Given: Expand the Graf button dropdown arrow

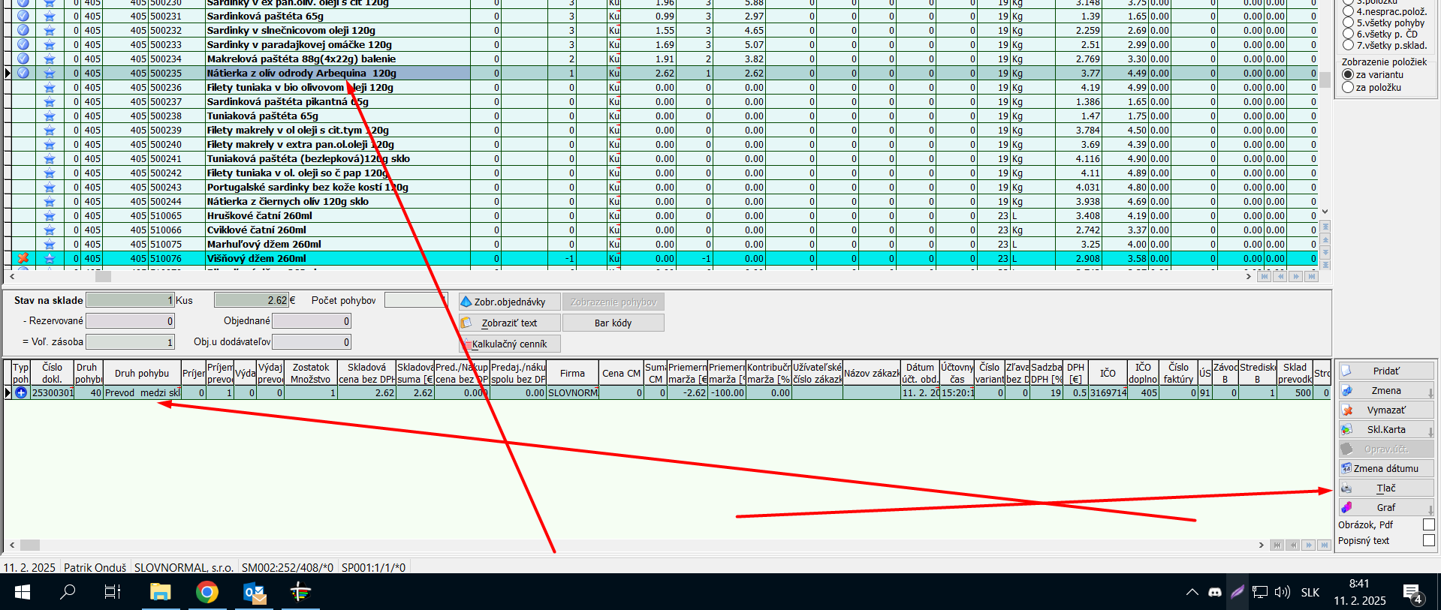Looking at the screenshot, I should pos(1430,509).
